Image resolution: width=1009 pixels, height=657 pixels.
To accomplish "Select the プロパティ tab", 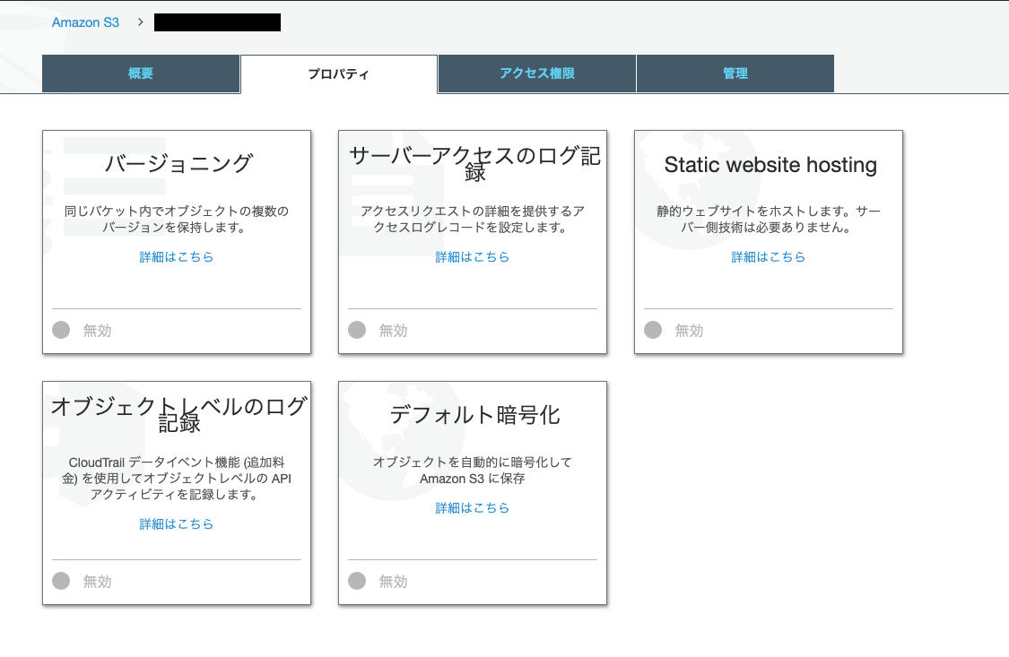I will [338, 73].
